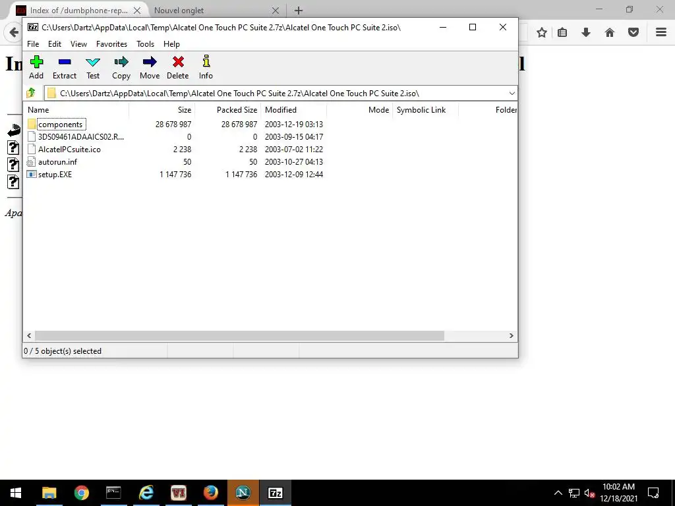Screen dimensions: 675x506
Task: Click the Firefox Pocket icon
Action: 633,32
